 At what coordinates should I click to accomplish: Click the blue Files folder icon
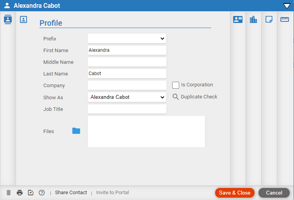pyautogui.click(x=76, y=131)
